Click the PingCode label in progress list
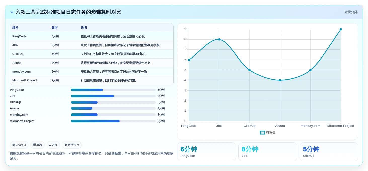This screenshot has height=171, width=368. coord(17,90)
